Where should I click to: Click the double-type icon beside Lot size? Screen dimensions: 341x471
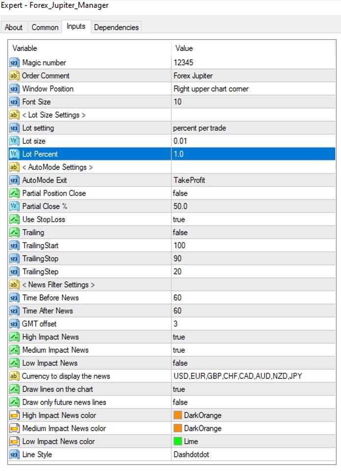(14, 141)
